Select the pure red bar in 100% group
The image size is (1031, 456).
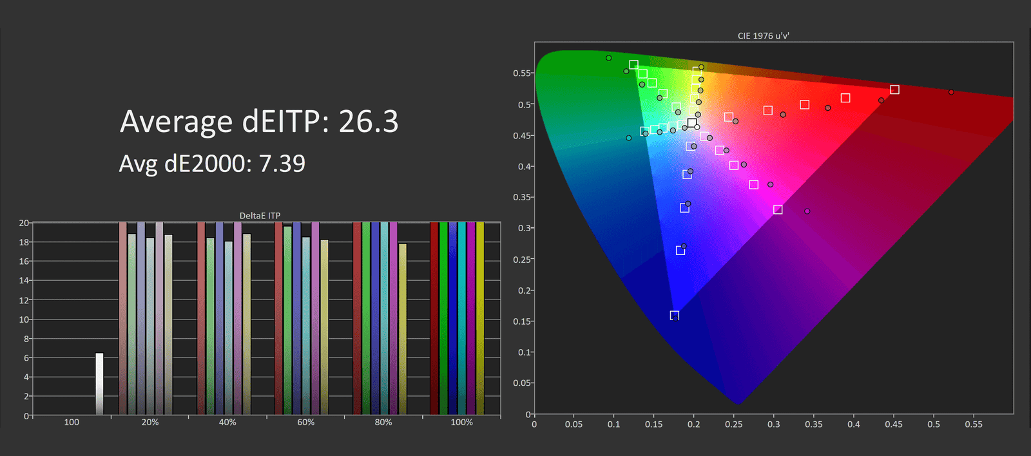coord(434,319)
